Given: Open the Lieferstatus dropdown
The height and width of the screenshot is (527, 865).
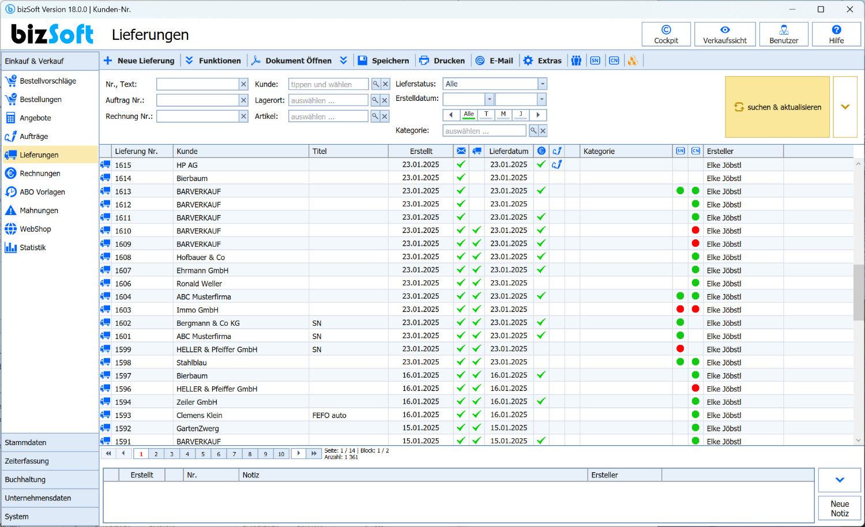Looking at the screenshot, I should click(x=542, y=84).
